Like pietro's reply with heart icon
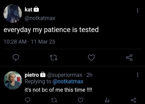Image resolution: width=145 pixels, height=104 pixels. (x=81, y=100)
